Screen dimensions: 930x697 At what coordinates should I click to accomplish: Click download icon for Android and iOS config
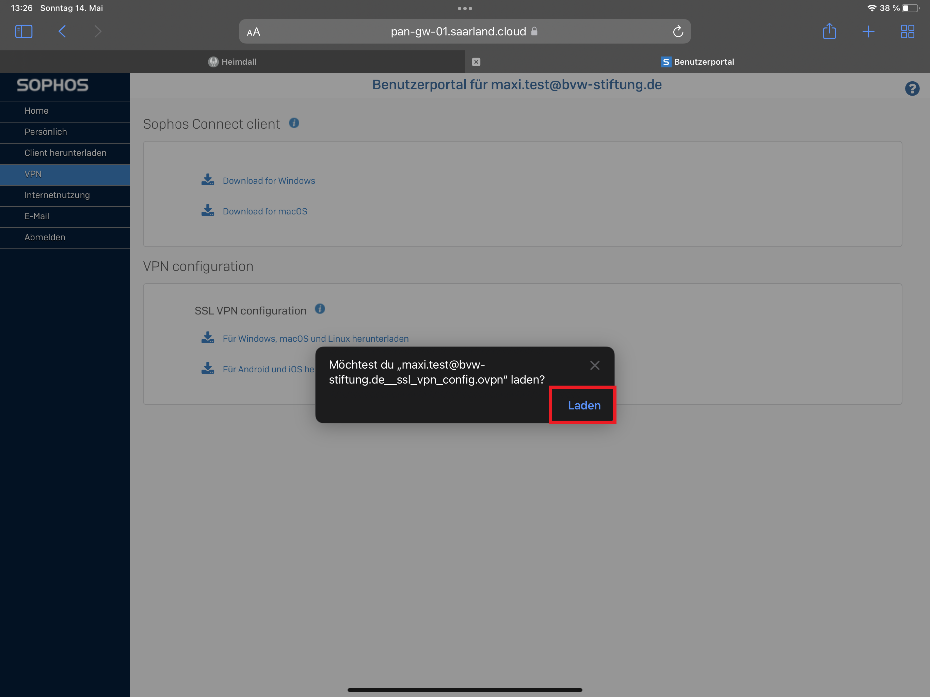tap(208, 368)
